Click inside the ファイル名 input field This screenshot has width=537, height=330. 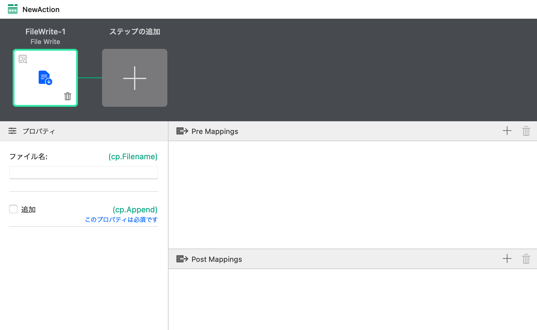click(x=83, y=172)
